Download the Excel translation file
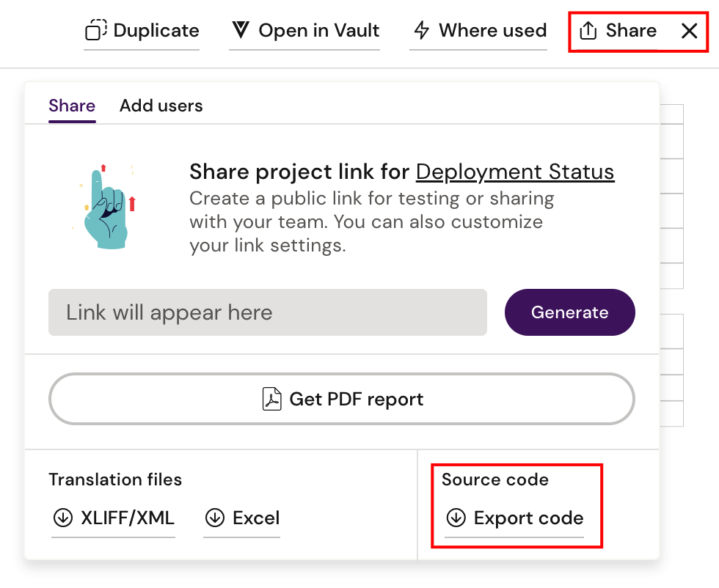 coord(242,518)
